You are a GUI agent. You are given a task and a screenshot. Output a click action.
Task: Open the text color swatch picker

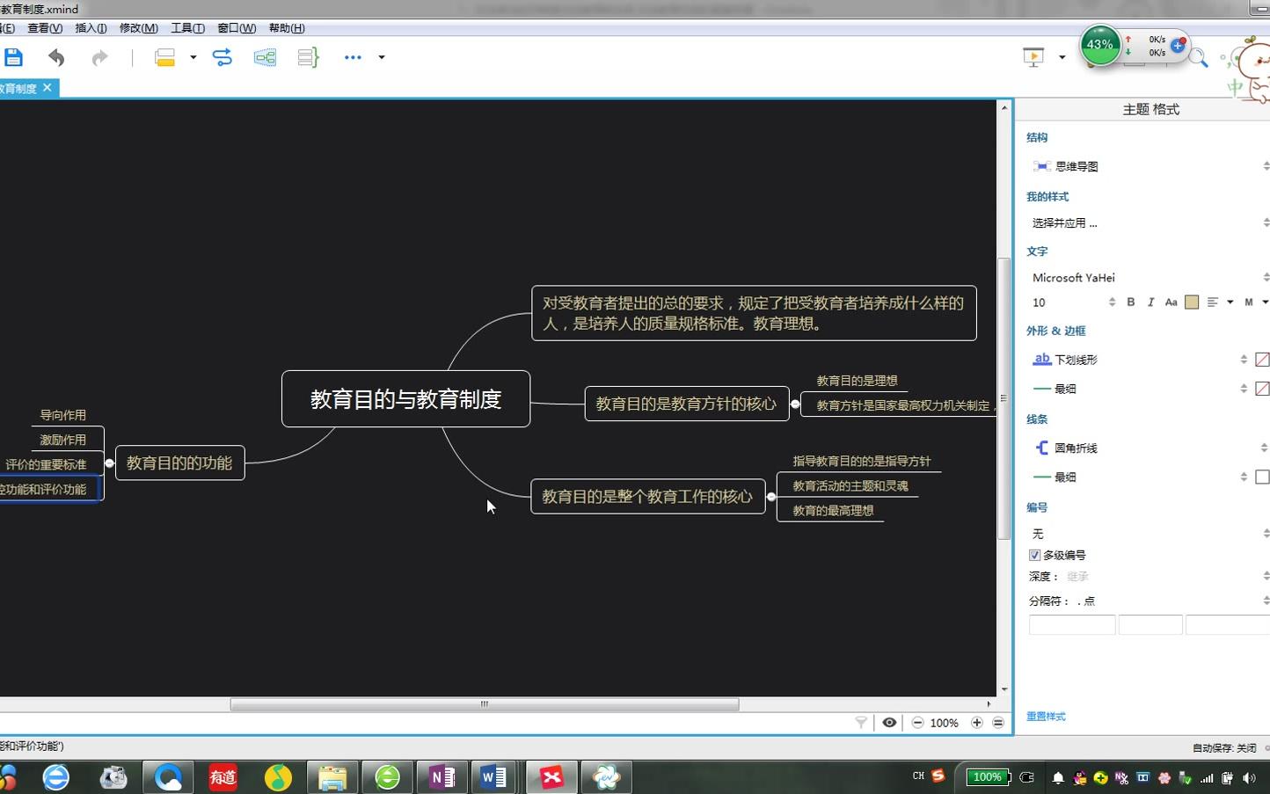coord(1192,302)
